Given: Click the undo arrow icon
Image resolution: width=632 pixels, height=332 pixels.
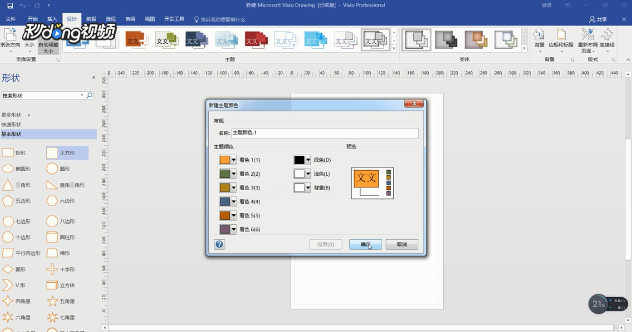Looking at the screenshot, I should click(23, 6).
